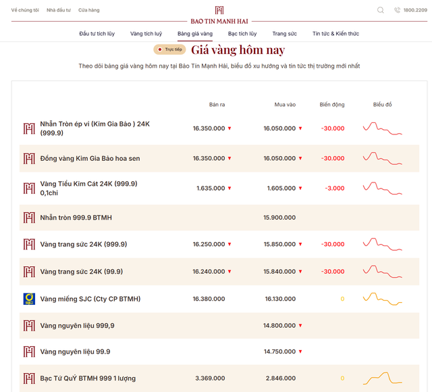The height and width of the screenshot is (392, 432).
Task: Click the 16.130.000 SJC buy price
Action: (x=280, y=299)
